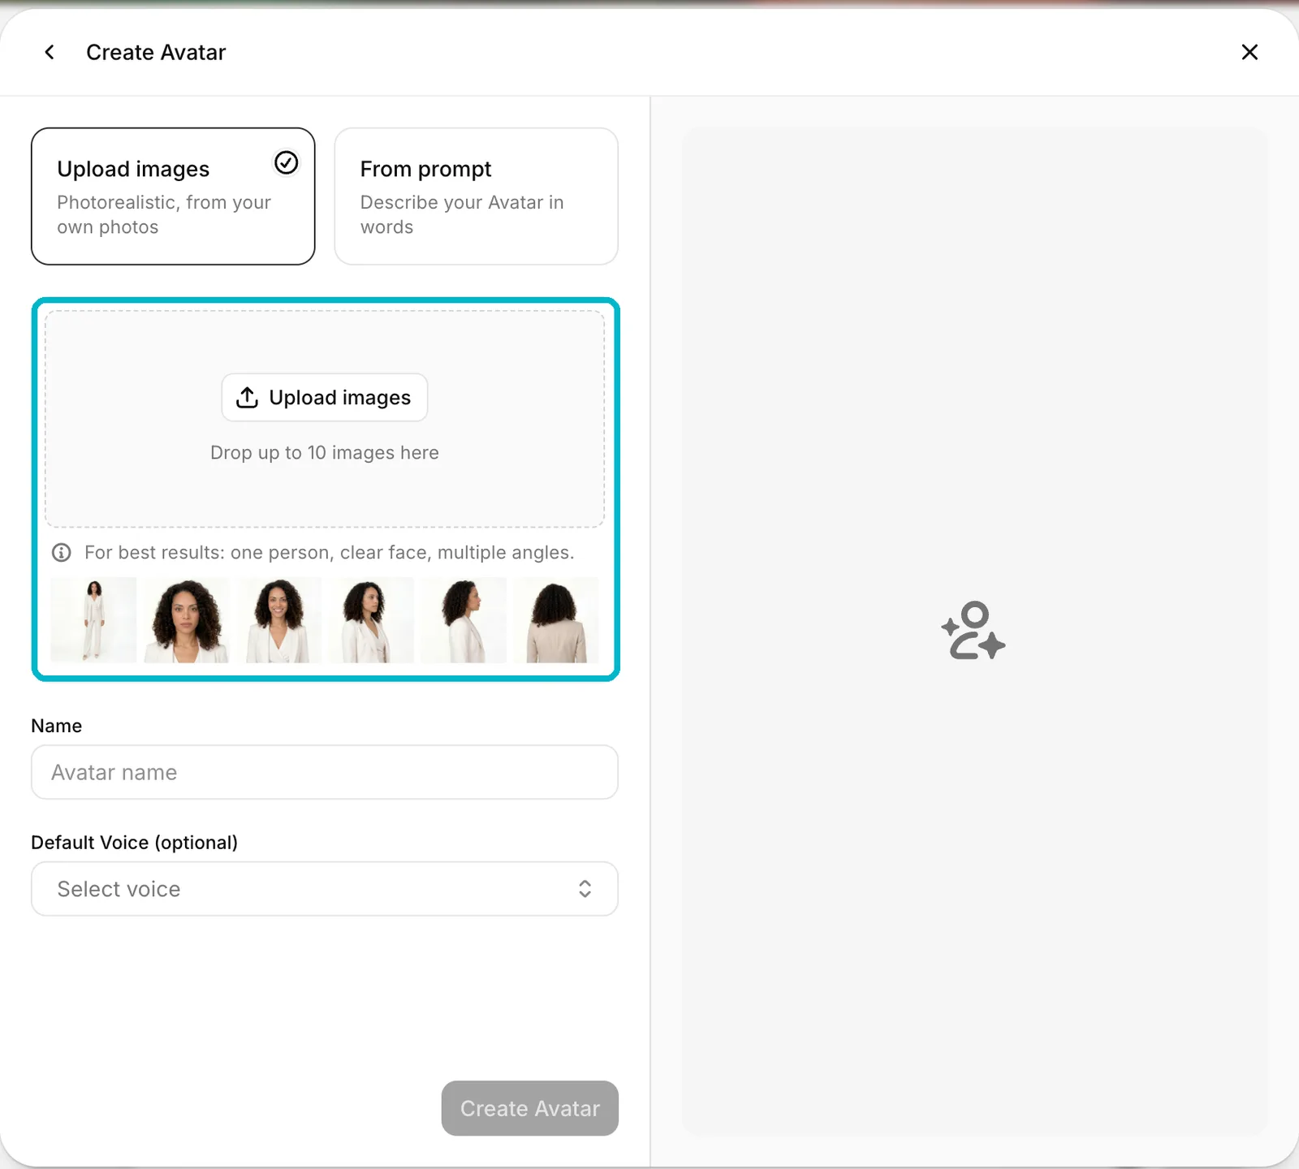Screen dimensions: 1299x1169
Task: Click the up-down chevrons in voice selector
Action: 585,889
